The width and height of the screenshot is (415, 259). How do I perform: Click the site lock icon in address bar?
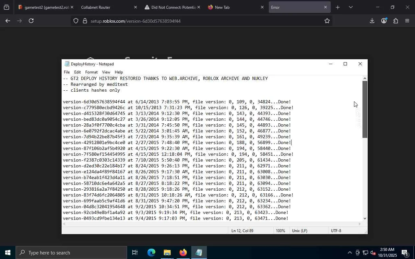click(85, 21)
